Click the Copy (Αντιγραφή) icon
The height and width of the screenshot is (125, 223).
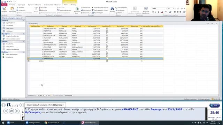17,10
